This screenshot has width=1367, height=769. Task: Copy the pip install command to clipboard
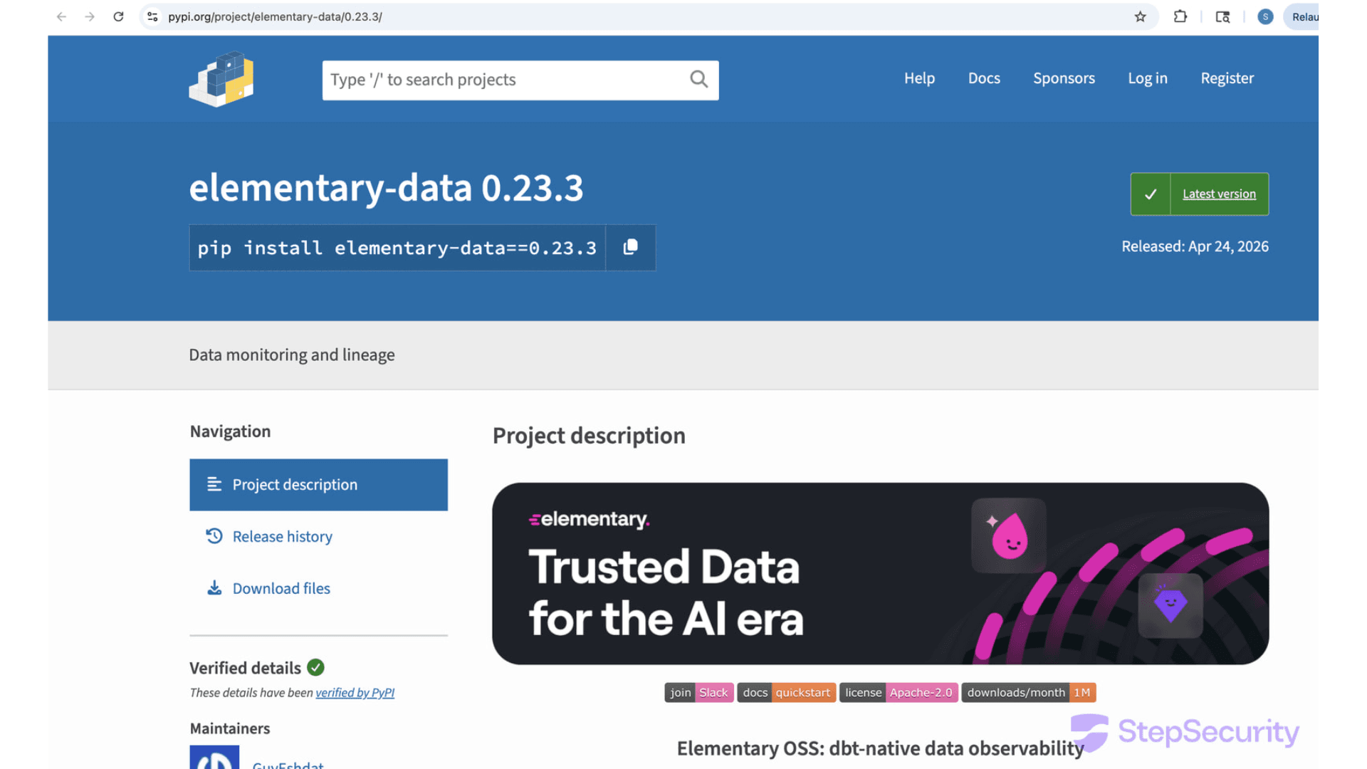click(630, 247)
